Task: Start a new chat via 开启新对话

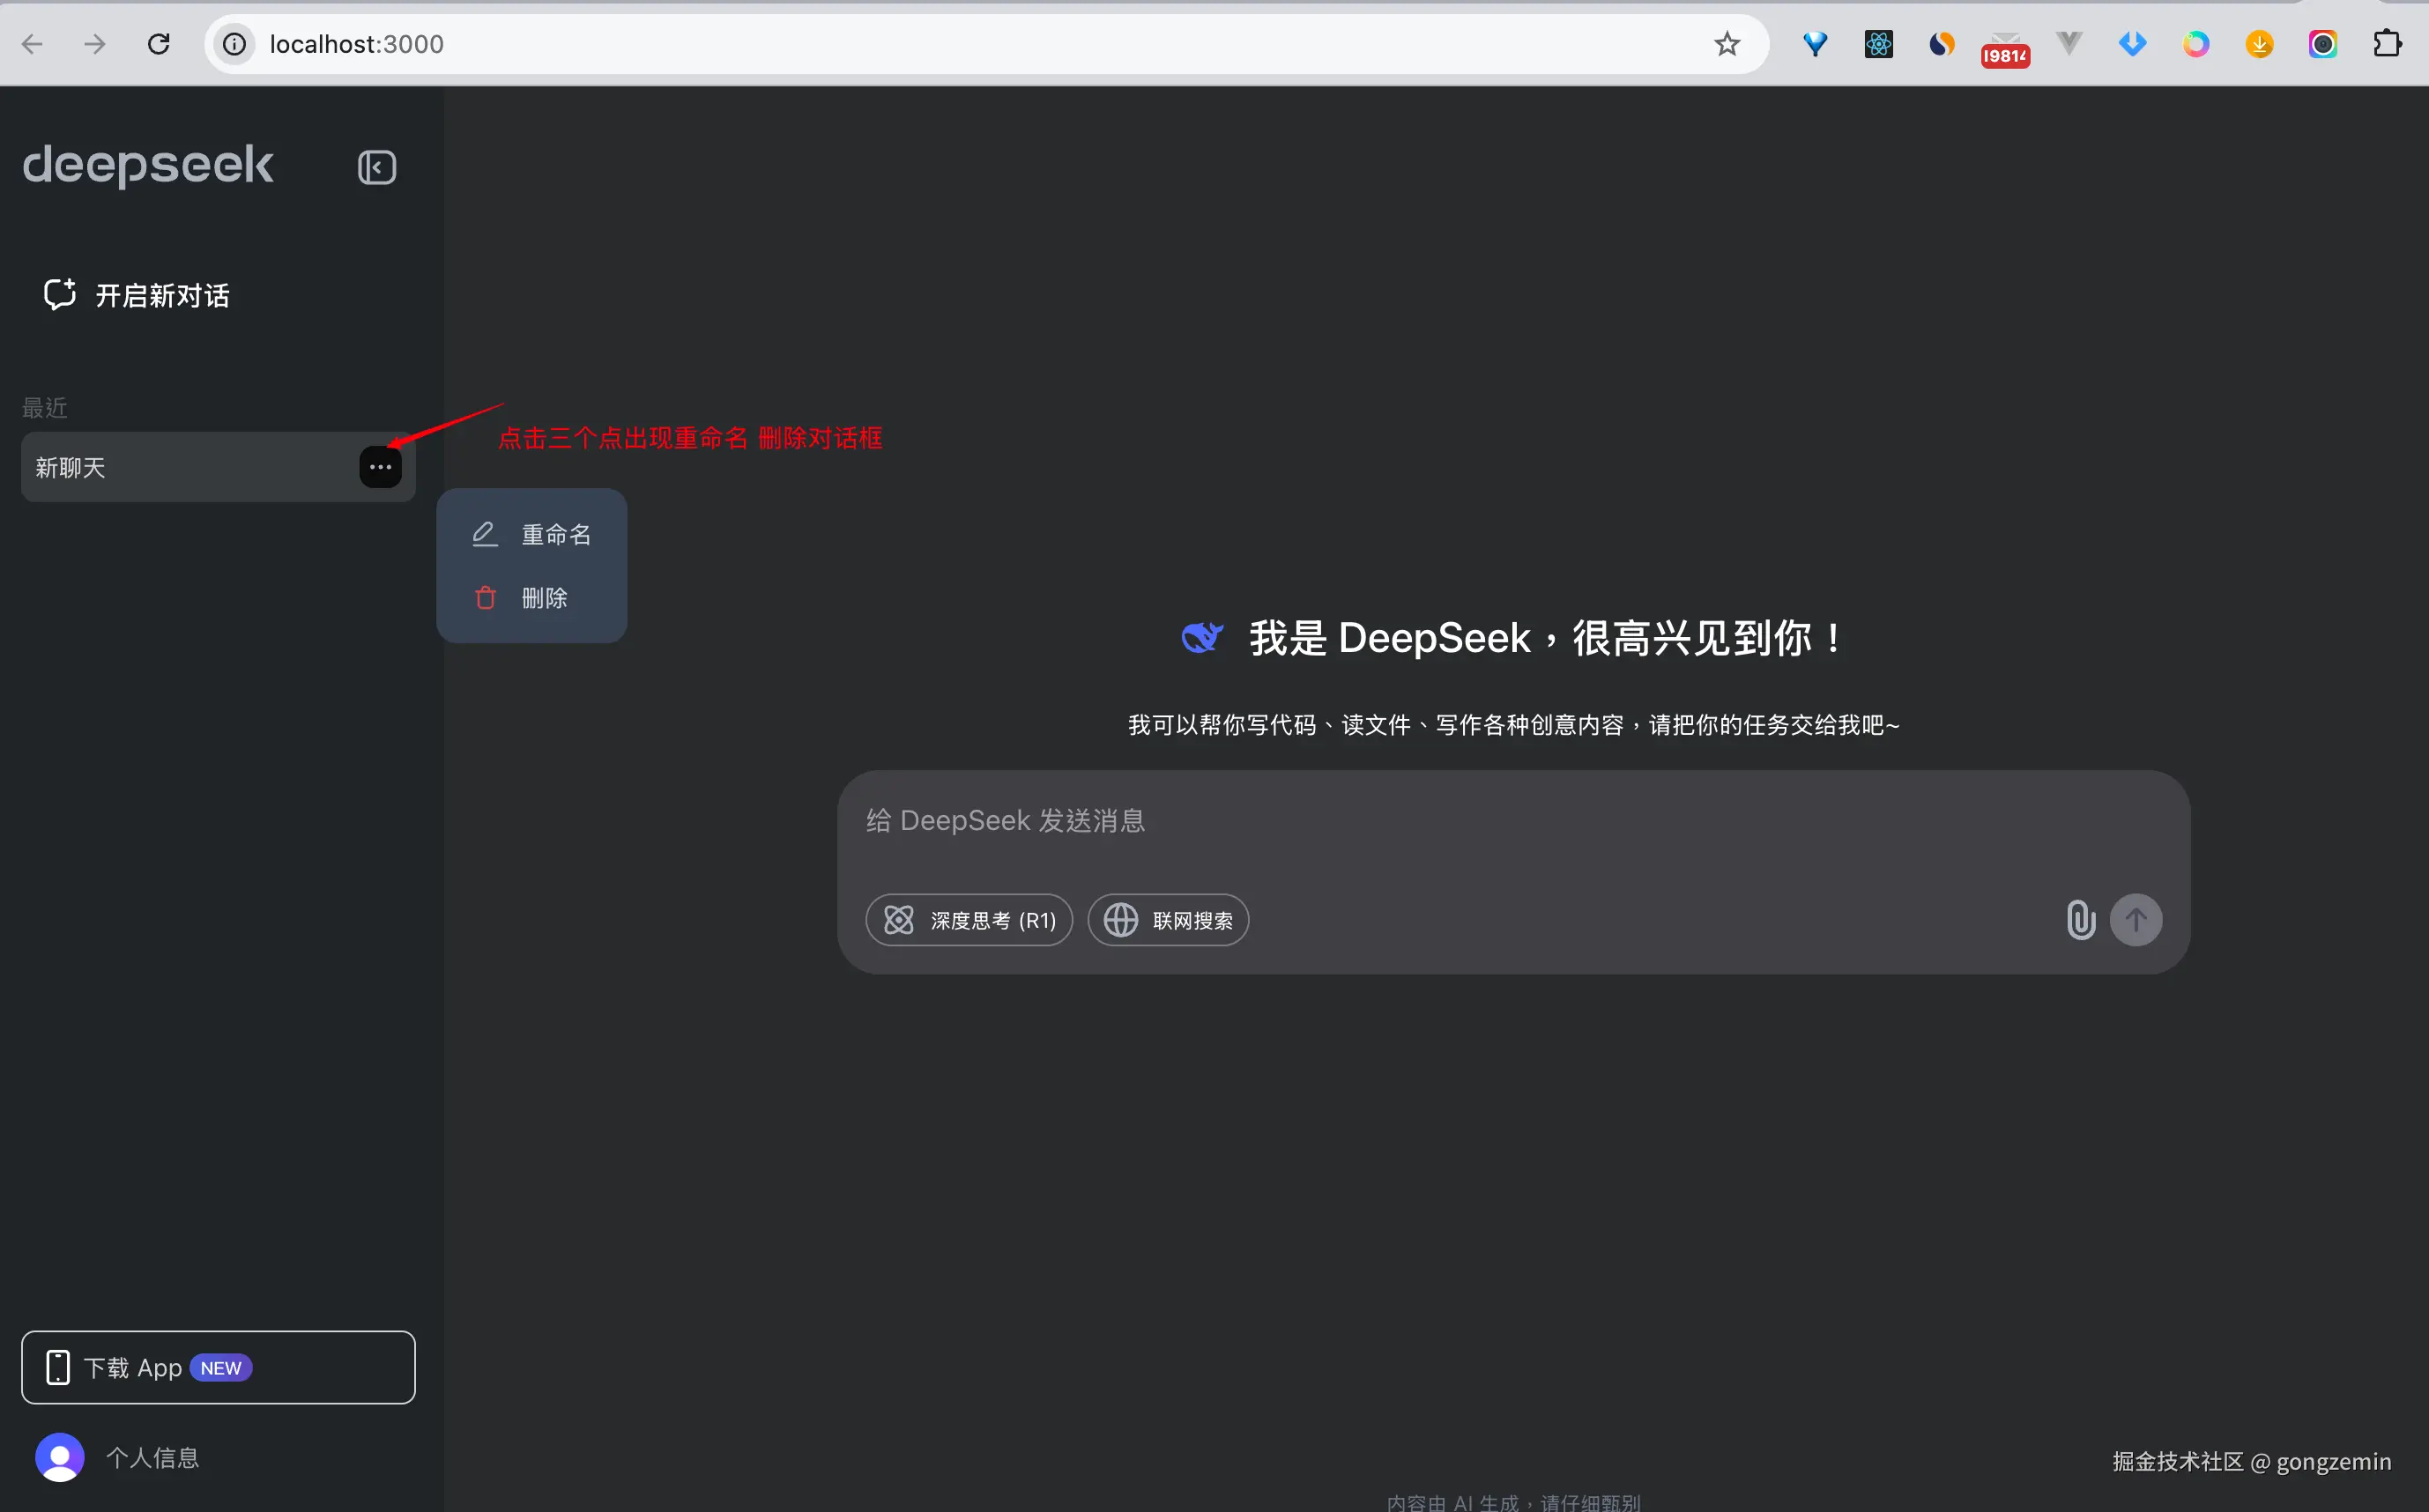Action: [137, 295]
